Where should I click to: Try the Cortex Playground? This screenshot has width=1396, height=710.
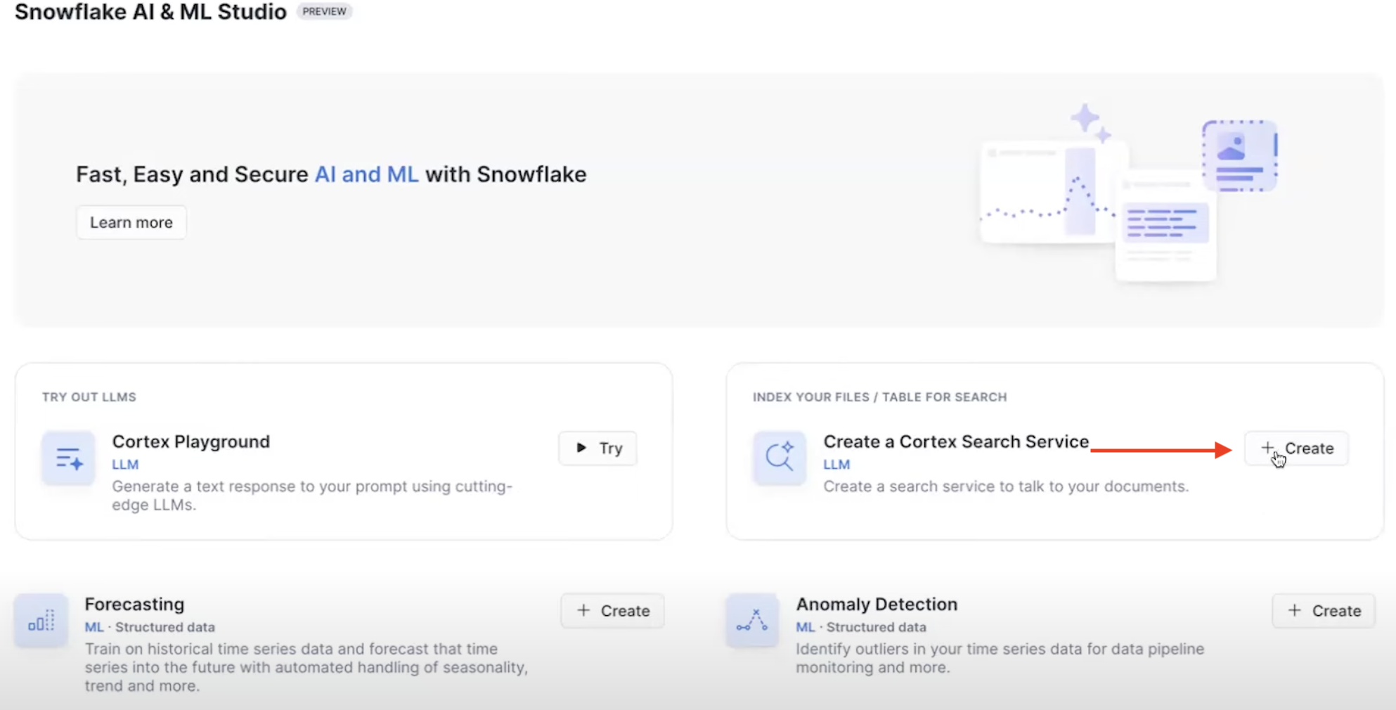[598, 448]
